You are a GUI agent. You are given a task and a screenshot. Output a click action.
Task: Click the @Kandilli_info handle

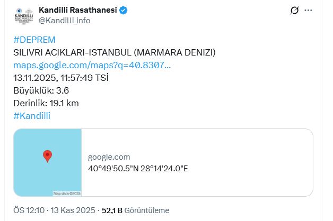(x=65, y=20)
